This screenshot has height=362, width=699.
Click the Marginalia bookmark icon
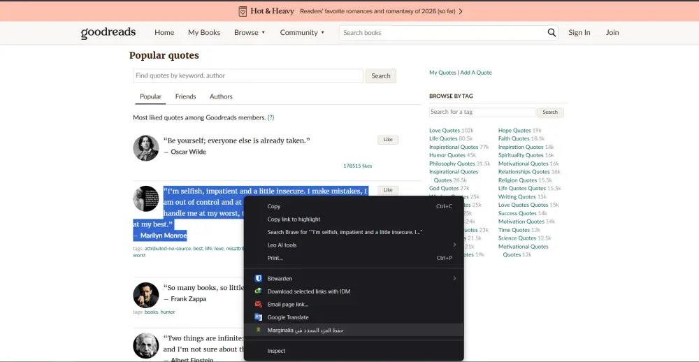tap(258, 331)
